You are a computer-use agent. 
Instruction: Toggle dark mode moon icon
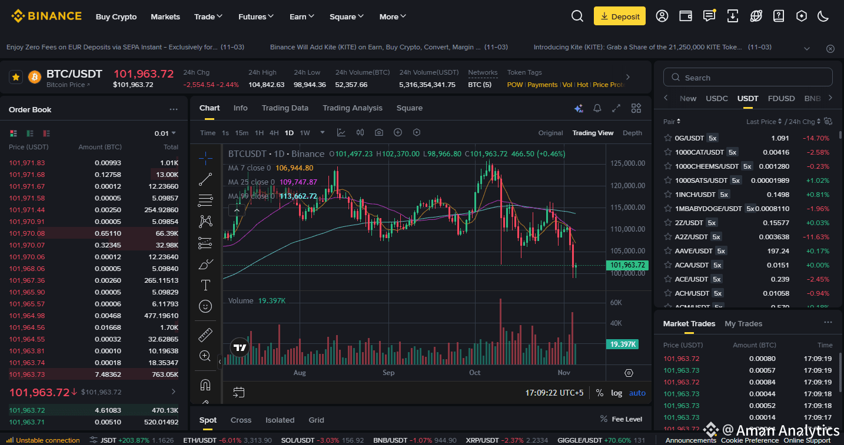pos(823,16)
